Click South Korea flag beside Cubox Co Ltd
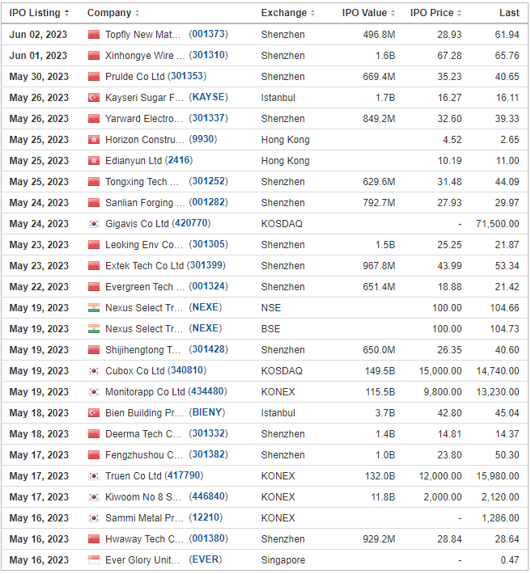The width and height of the screenshot is (531, 574). pyautogui.click(x=94, y=371)
